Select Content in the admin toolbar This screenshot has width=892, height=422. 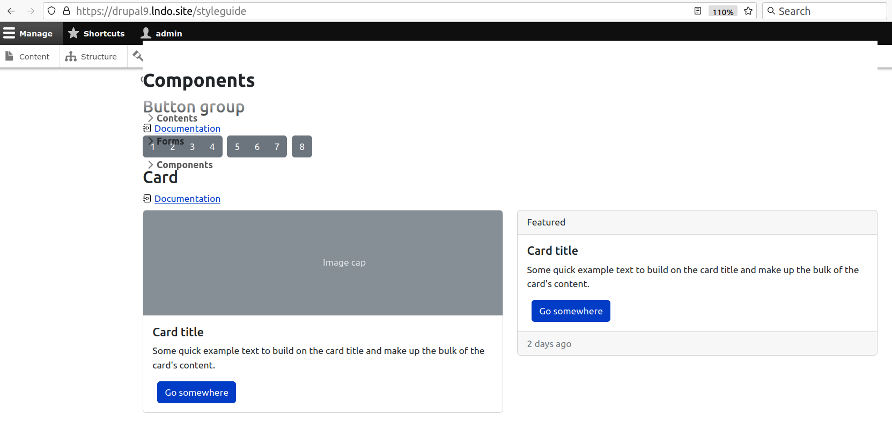(34, 56)
